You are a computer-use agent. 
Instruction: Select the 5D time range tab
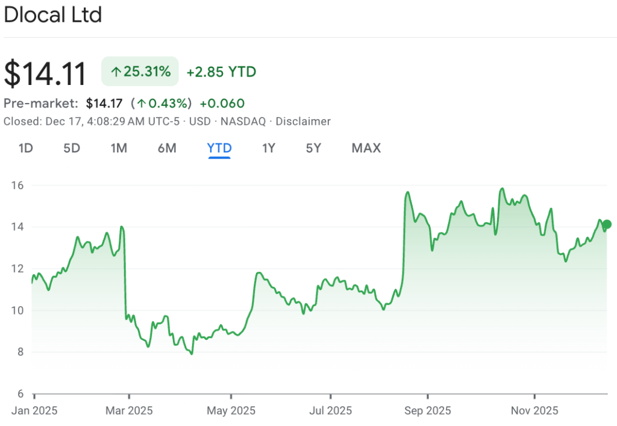(72, 148)
